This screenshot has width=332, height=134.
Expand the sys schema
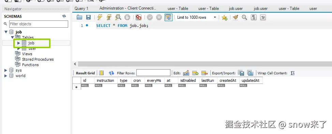coord(6,70)
